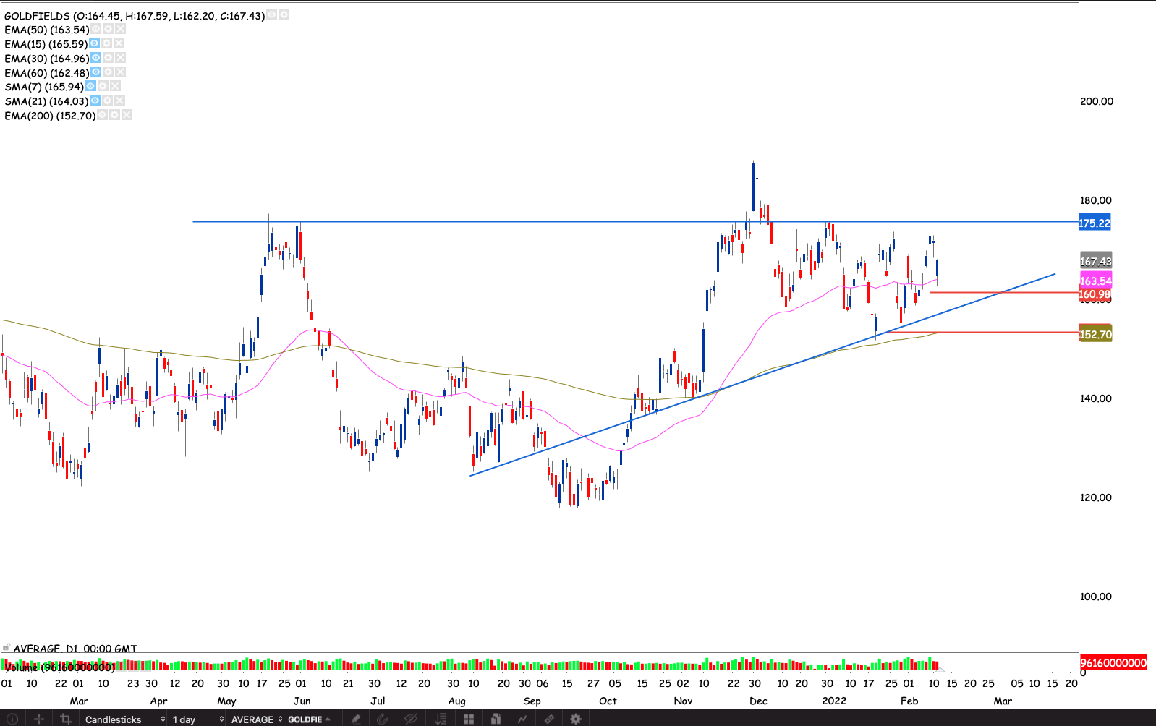Screen dimensions: 1156x726
Task: Show the hidden EMA(200) indicator
Action: coord(102,116)
